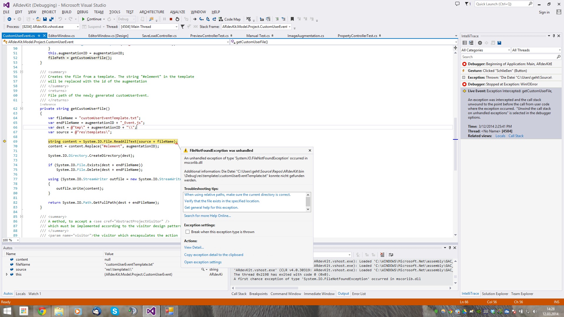Switch to the Error List tab
The width and height of the screenshot is (564, 317).
point(359,294)
